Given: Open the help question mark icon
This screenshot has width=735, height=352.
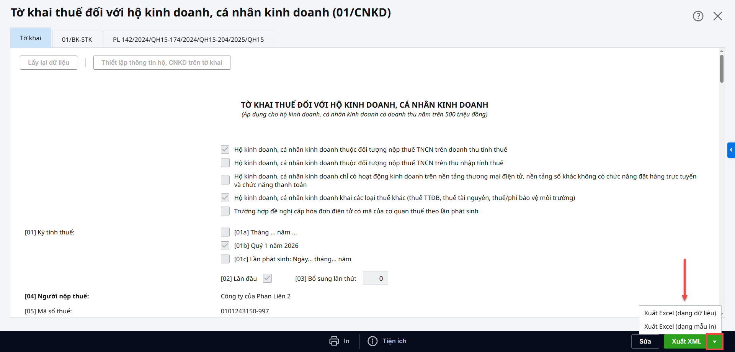Looking at the screenshot, I should tap(698, 16).
